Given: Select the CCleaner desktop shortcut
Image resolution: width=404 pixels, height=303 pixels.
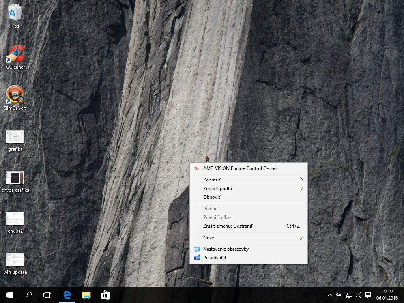Looking at the screenshot, I should point(15,54).
